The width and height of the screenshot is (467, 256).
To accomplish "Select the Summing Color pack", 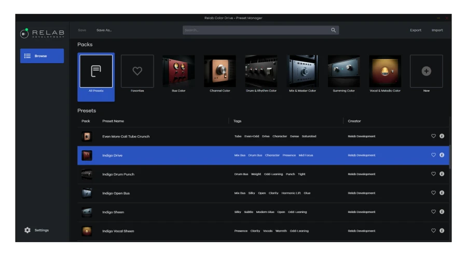I will [x=344, y=74].
